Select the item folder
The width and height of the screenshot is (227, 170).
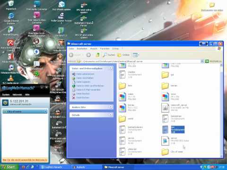122,86
